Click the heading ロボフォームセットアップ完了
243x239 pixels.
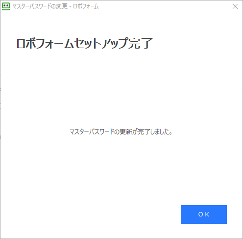[85, 43]
